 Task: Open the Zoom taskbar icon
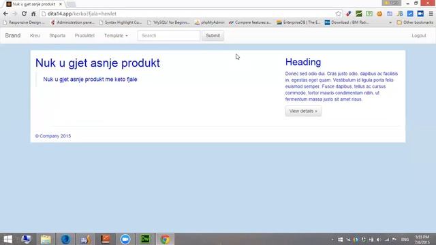coord(125,239)
